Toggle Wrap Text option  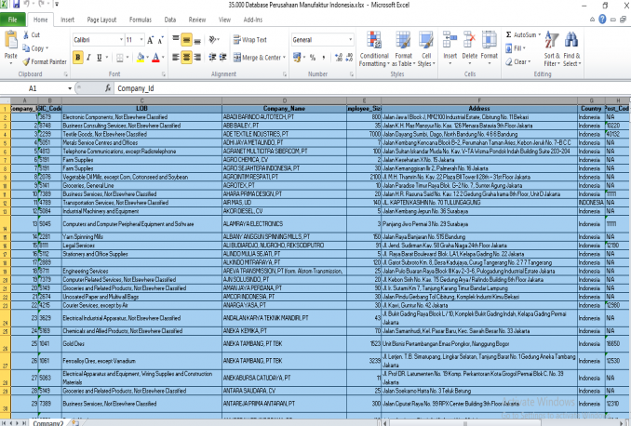[x=249, y=40]
